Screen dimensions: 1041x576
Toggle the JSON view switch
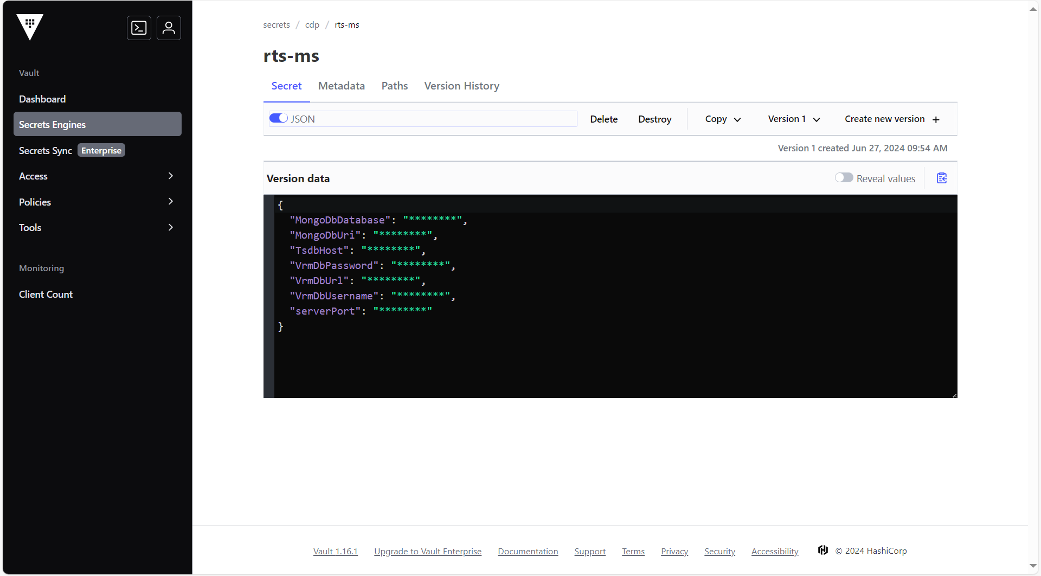coord(279,118)
